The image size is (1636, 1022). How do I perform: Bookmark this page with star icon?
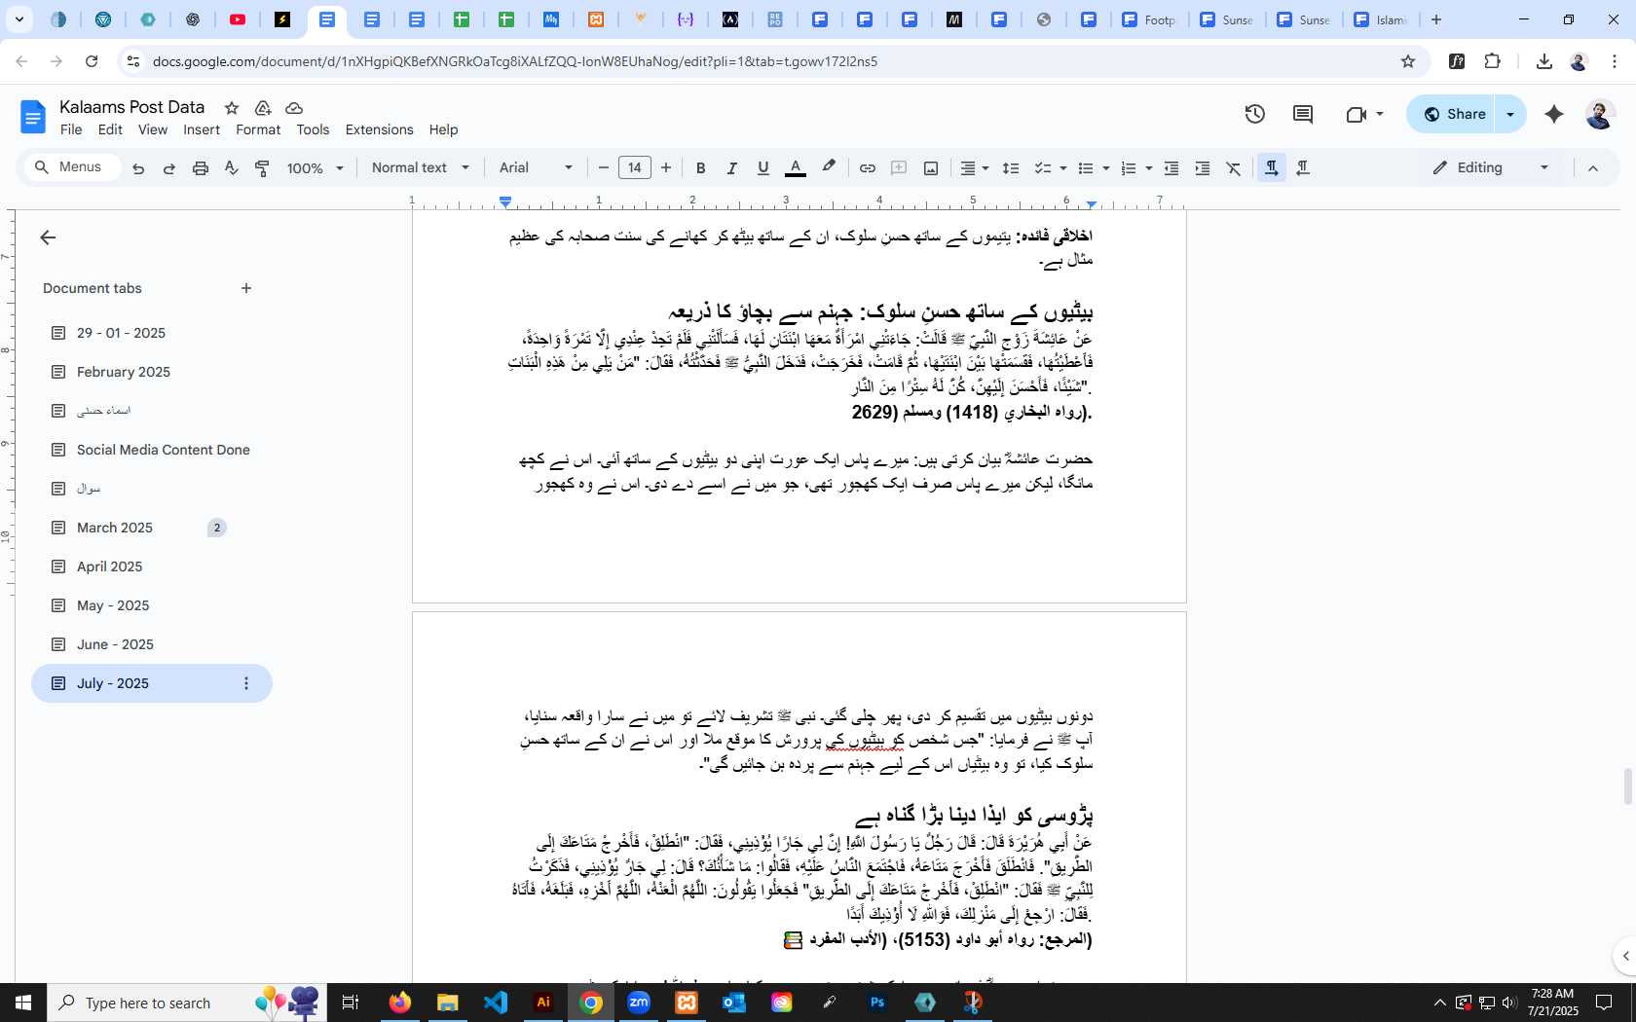[x=1408, y=61]
